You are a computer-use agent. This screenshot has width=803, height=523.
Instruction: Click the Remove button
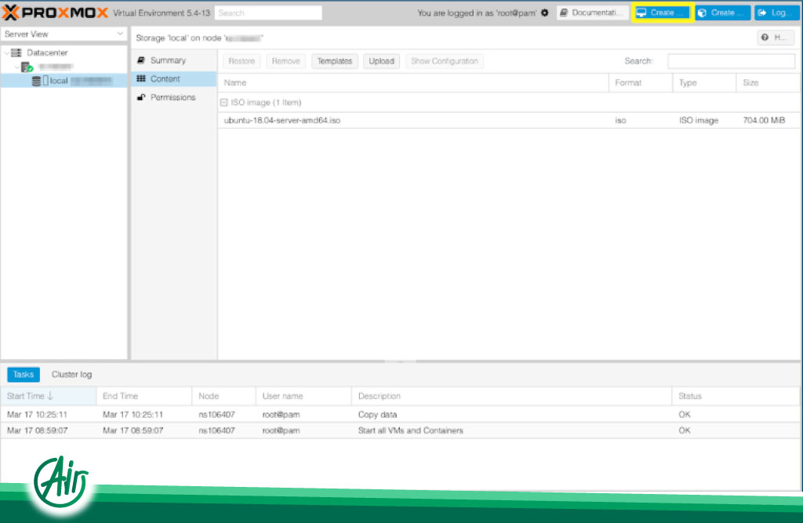point(285,61)
